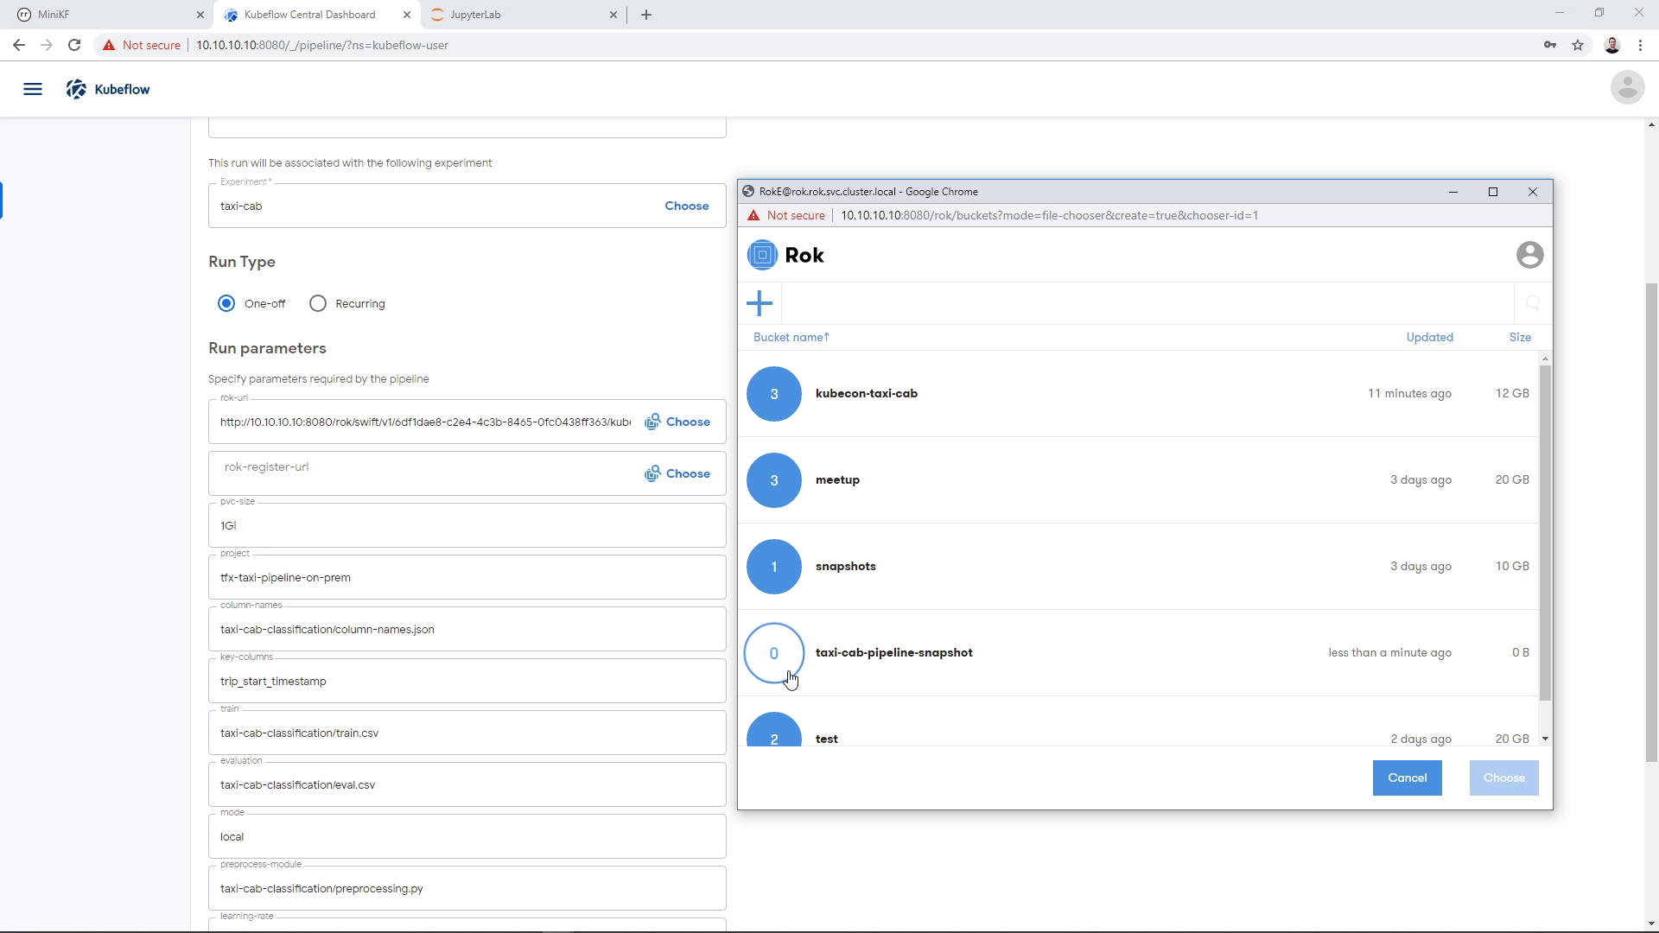Click Not secure warning in Rok popup
Viewport: 1659px width, 933px height.
(x=786, y=215)
